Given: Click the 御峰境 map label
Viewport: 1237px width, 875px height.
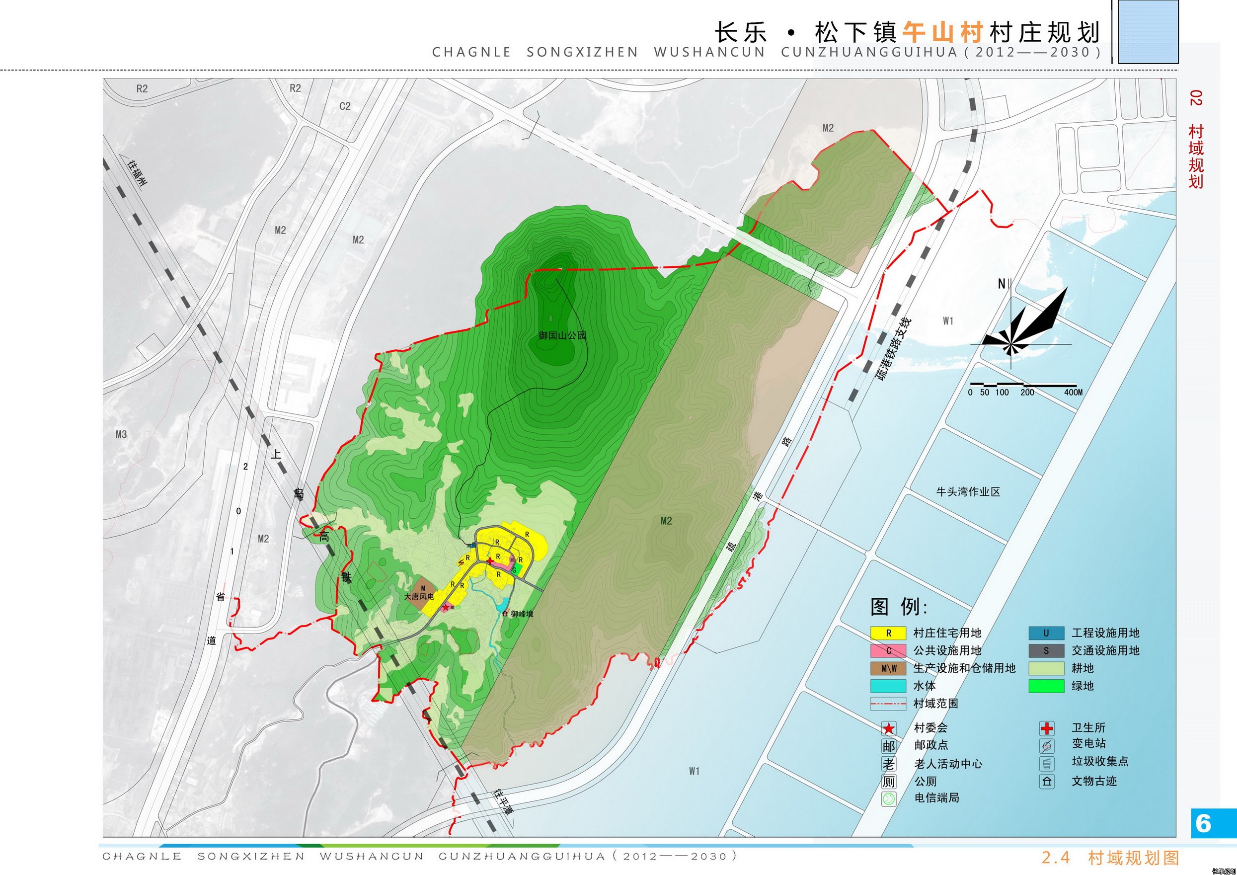Looking at the screenshot, I should pyautogui.click(x=522, y=614).
